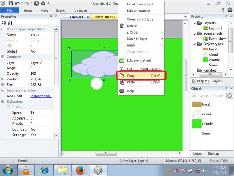Open Internet Explorer from the taskbar
This screenshot has width=234, height=176.
tap(44, 170)
